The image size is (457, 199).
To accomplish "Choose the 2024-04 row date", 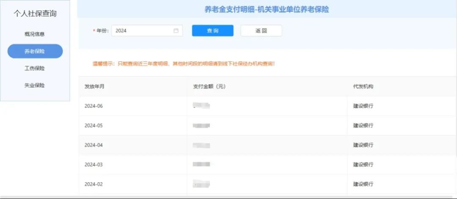I will 94,145.
